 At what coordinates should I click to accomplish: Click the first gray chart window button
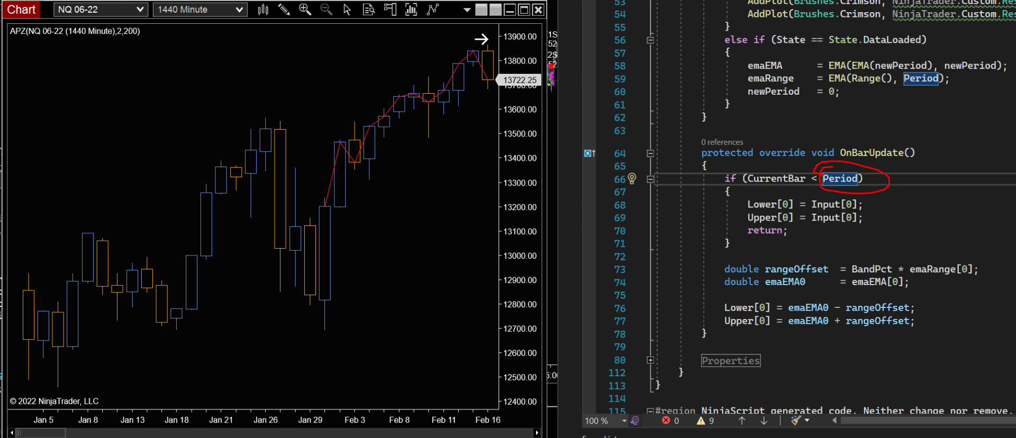coord(481,10)
